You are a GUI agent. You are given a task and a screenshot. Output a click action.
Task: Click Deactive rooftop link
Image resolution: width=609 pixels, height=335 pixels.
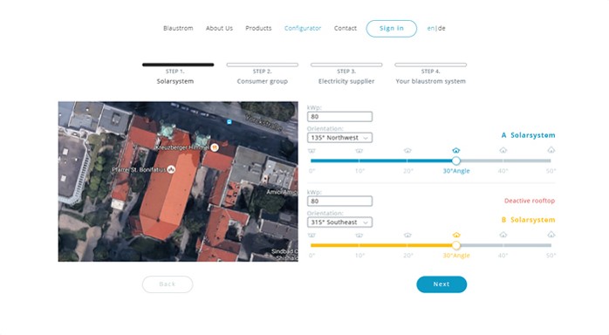[x=530, y=201]
